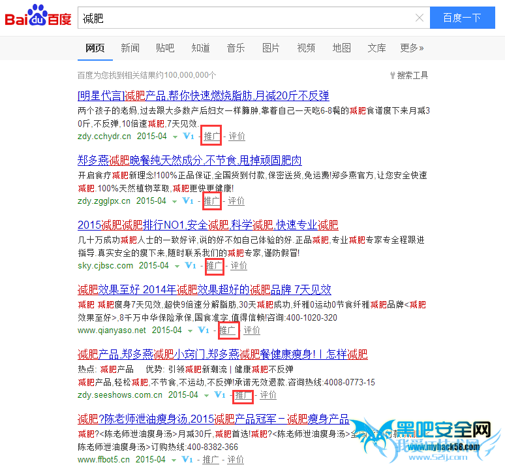Click the V1 badge beside zdy.seeshows.com.cn
The image size is (505, 467).
tap(220, 395)
